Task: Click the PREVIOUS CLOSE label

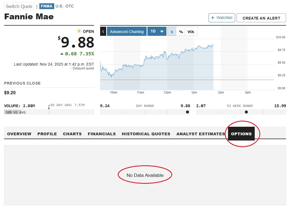Action: click(22, 83)
